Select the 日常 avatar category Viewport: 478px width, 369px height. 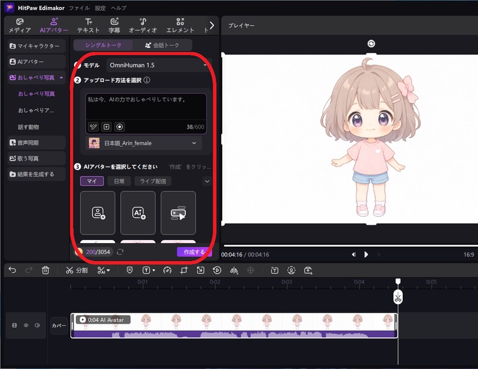pos(119,181)
